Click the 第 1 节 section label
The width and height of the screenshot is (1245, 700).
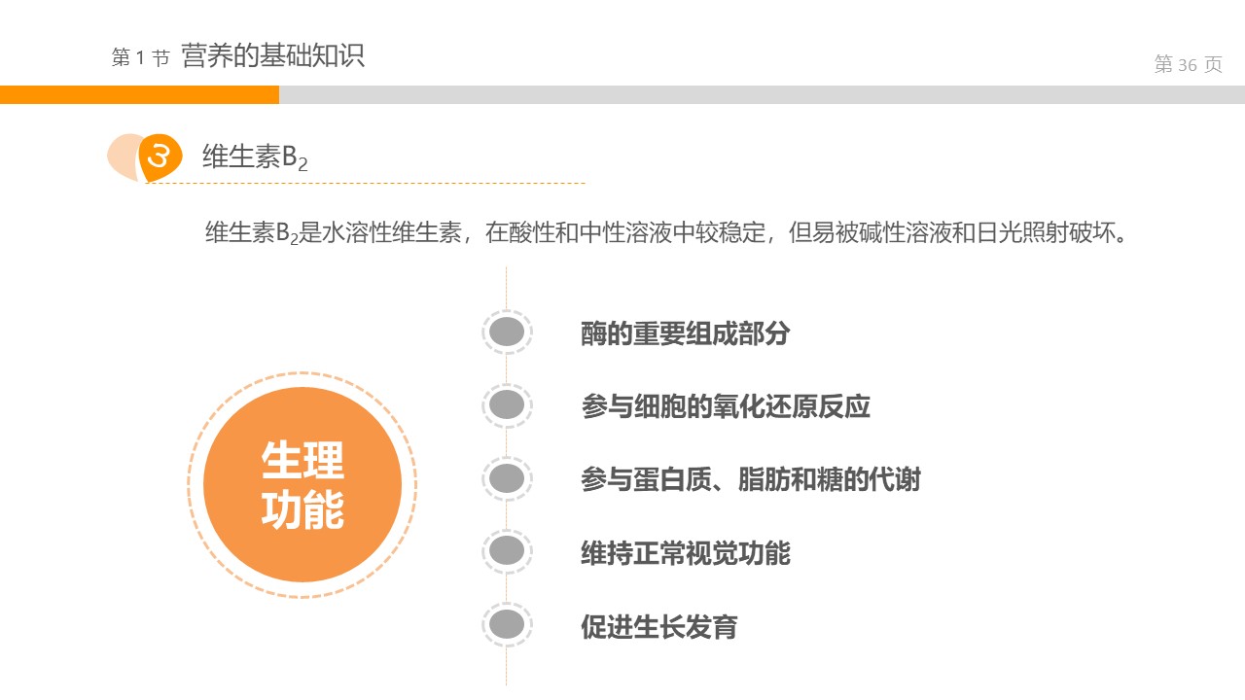[x=140, y=58]
